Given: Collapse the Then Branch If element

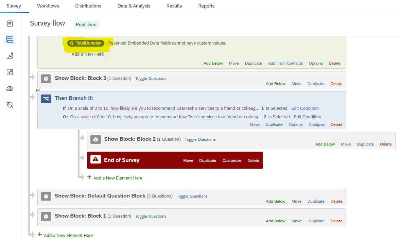Looking at the screenshot, I should click(316, 124).
